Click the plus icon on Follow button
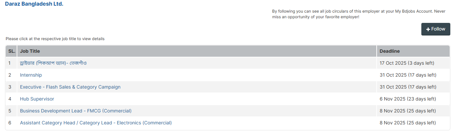The image size is (455, 134). pos(428,29)
